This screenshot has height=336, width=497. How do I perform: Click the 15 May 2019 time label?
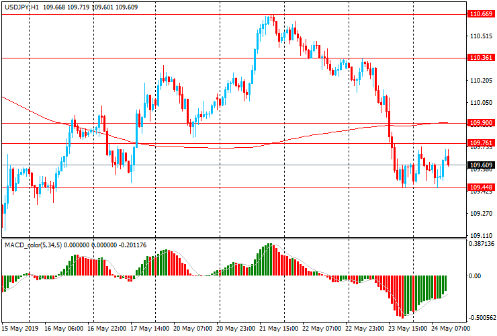point(20,329)
